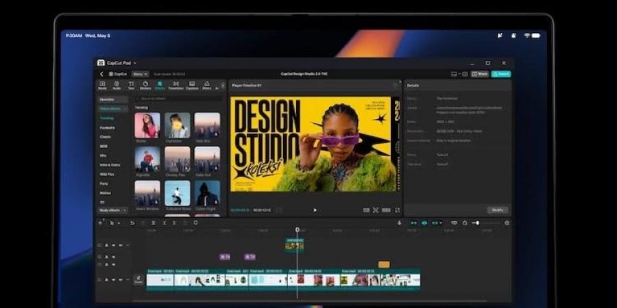Select the highlighted Effects tab

160,86
